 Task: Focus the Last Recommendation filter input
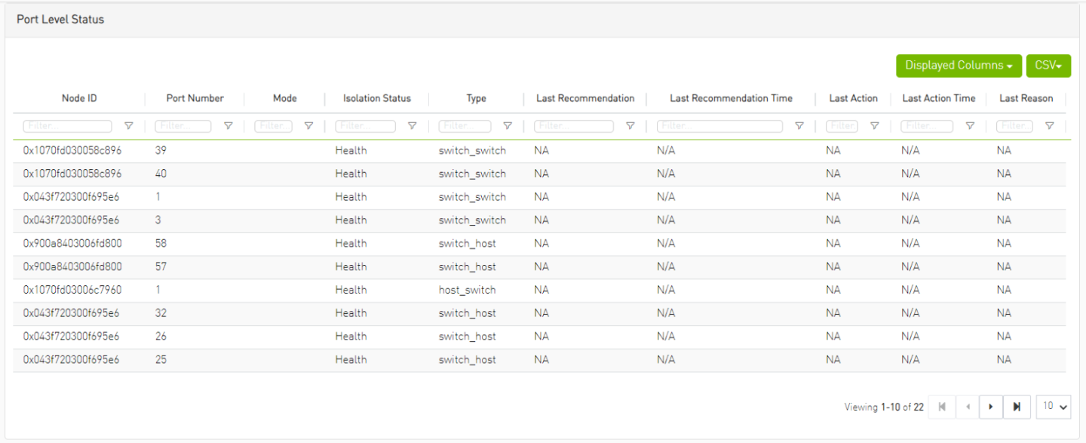pos(573,126)
